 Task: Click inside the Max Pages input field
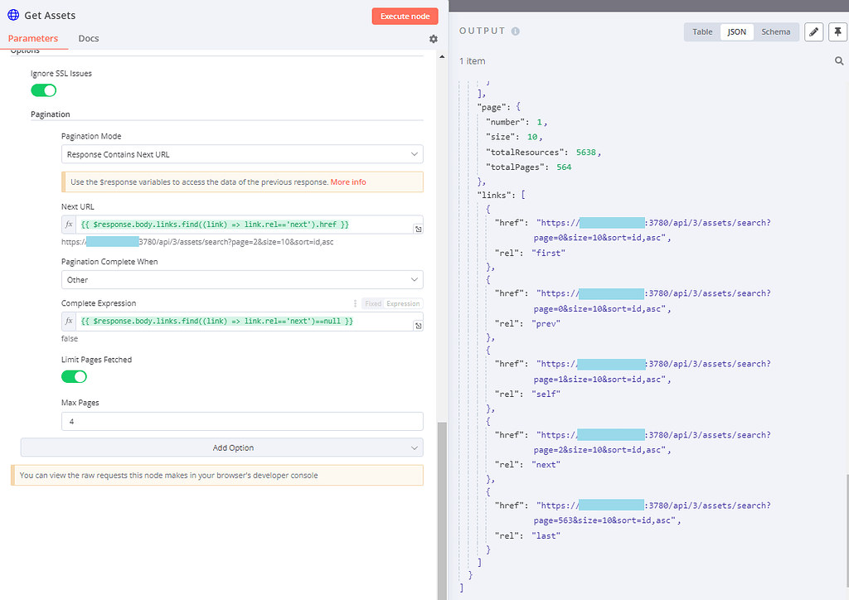(241, 421)
